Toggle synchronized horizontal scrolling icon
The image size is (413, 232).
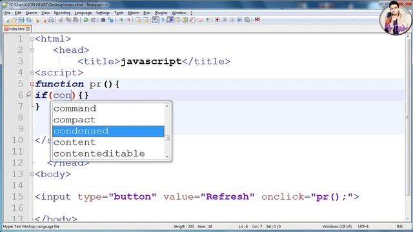point(145,20)
